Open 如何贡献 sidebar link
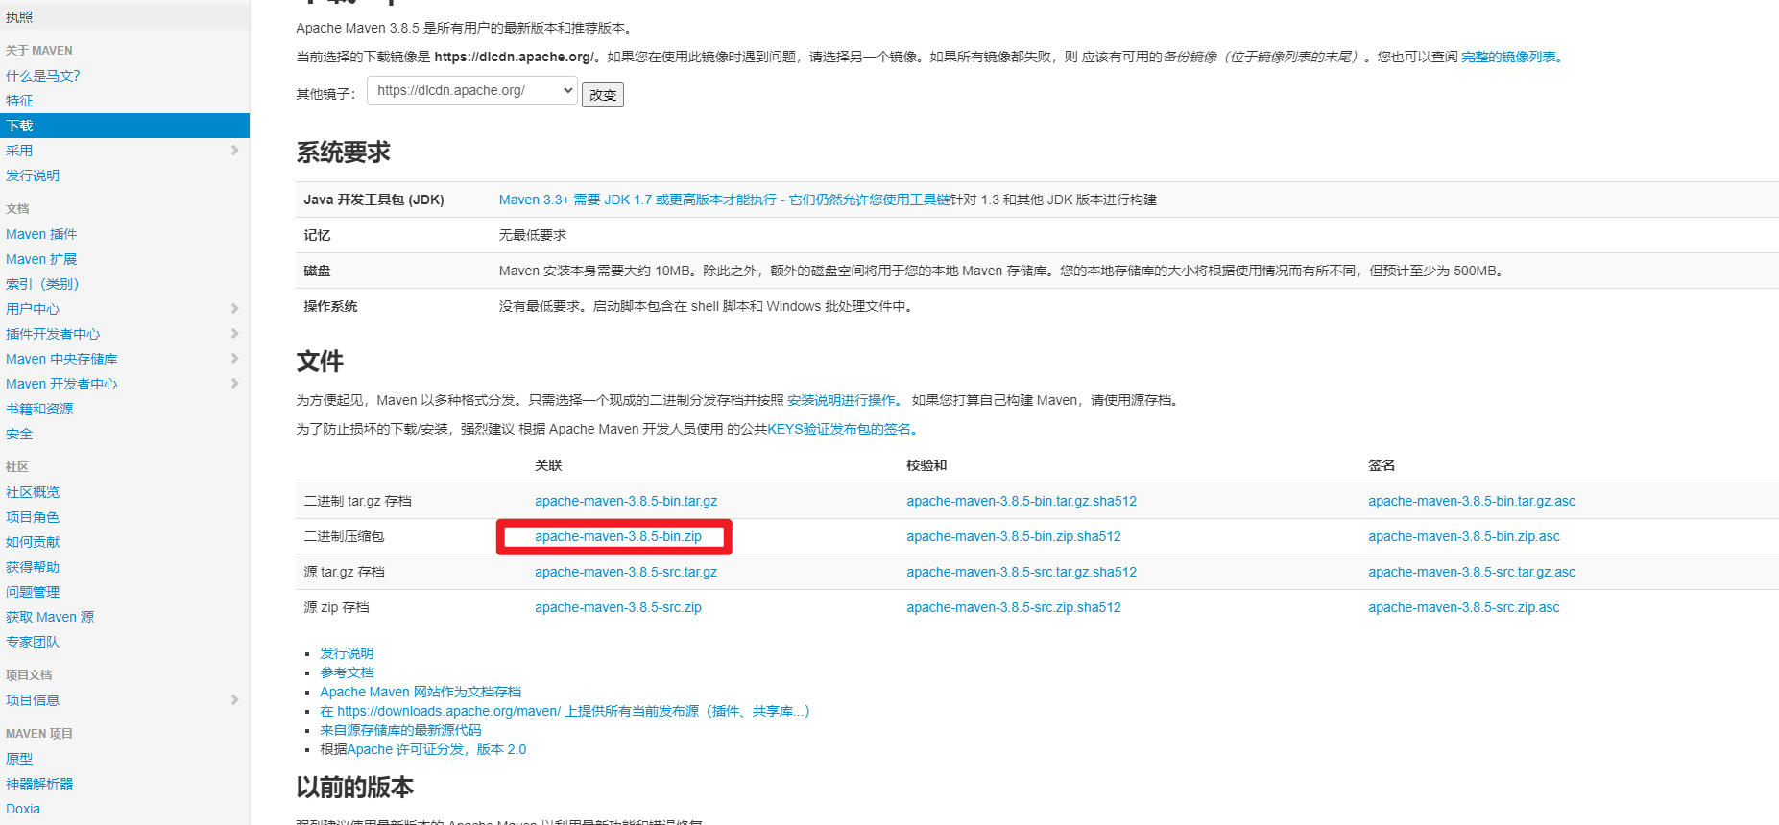This screenshot has height=825, width=1779. (33, 542)
